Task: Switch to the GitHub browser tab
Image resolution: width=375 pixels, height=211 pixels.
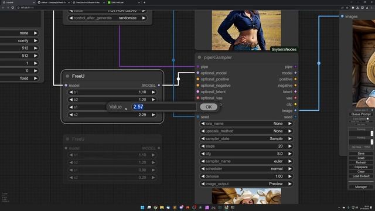Action: [53, 2]
